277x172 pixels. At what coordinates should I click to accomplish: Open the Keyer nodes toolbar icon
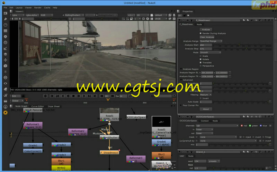point(5,48)
